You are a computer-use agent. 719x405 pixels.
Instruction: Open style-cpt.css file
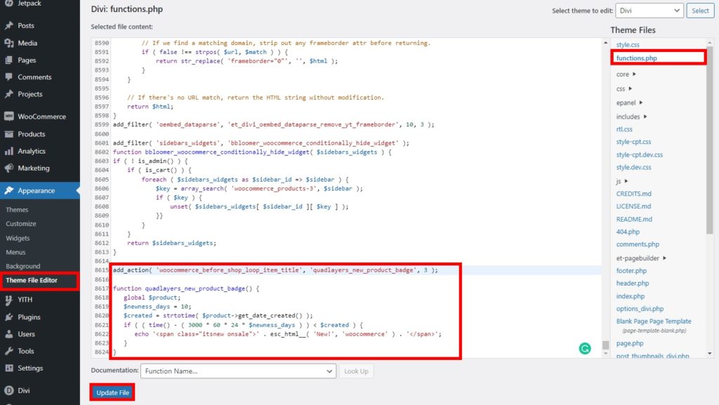click(633, 142)
